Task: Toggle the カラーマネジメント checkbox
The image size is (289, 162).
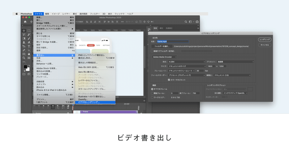Action: coord(169,80)
